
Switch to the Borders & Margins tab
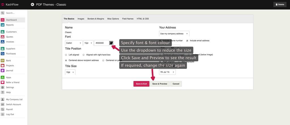point(96,19)
